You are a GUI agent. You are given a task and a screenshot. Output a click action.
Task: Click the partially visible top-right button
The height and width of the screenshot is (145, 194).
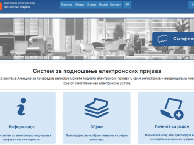[x=191, y=5]
